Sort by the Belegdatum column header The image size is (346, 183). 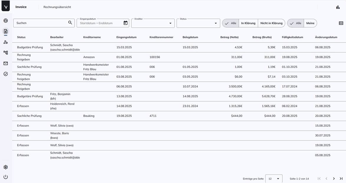pyautogui.click(x=190, y=37)
